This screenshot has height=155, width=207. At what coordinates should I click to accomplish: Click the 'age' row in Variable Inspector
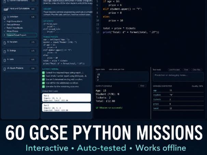(178, 91)
